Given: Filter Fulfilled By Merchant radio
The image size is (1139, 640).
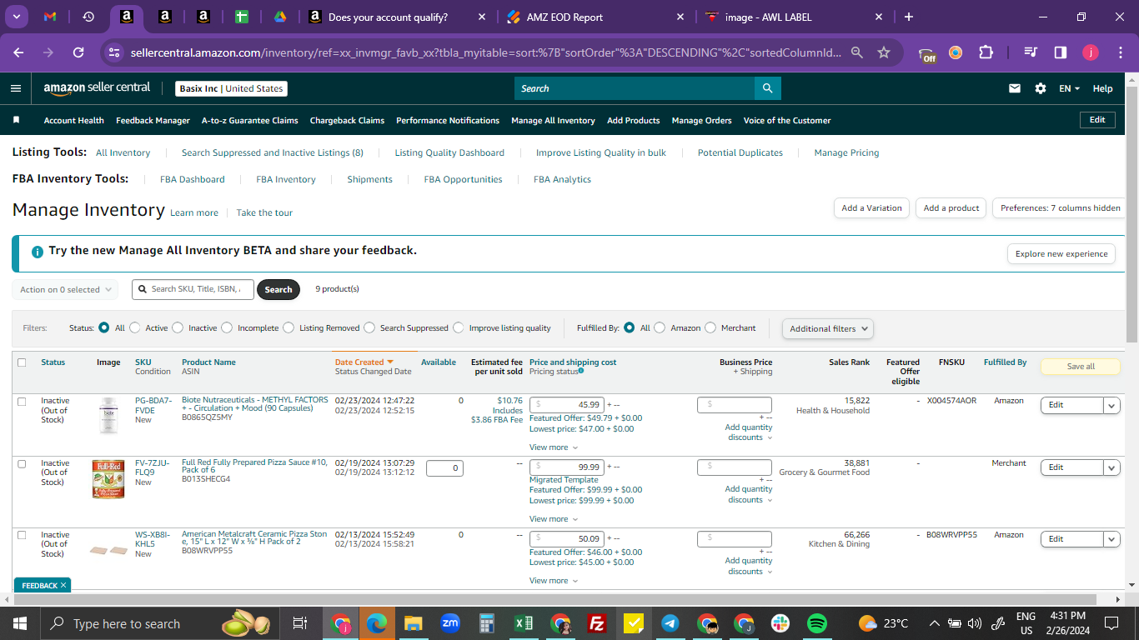Looking at the screenshot, I should 710,327.
